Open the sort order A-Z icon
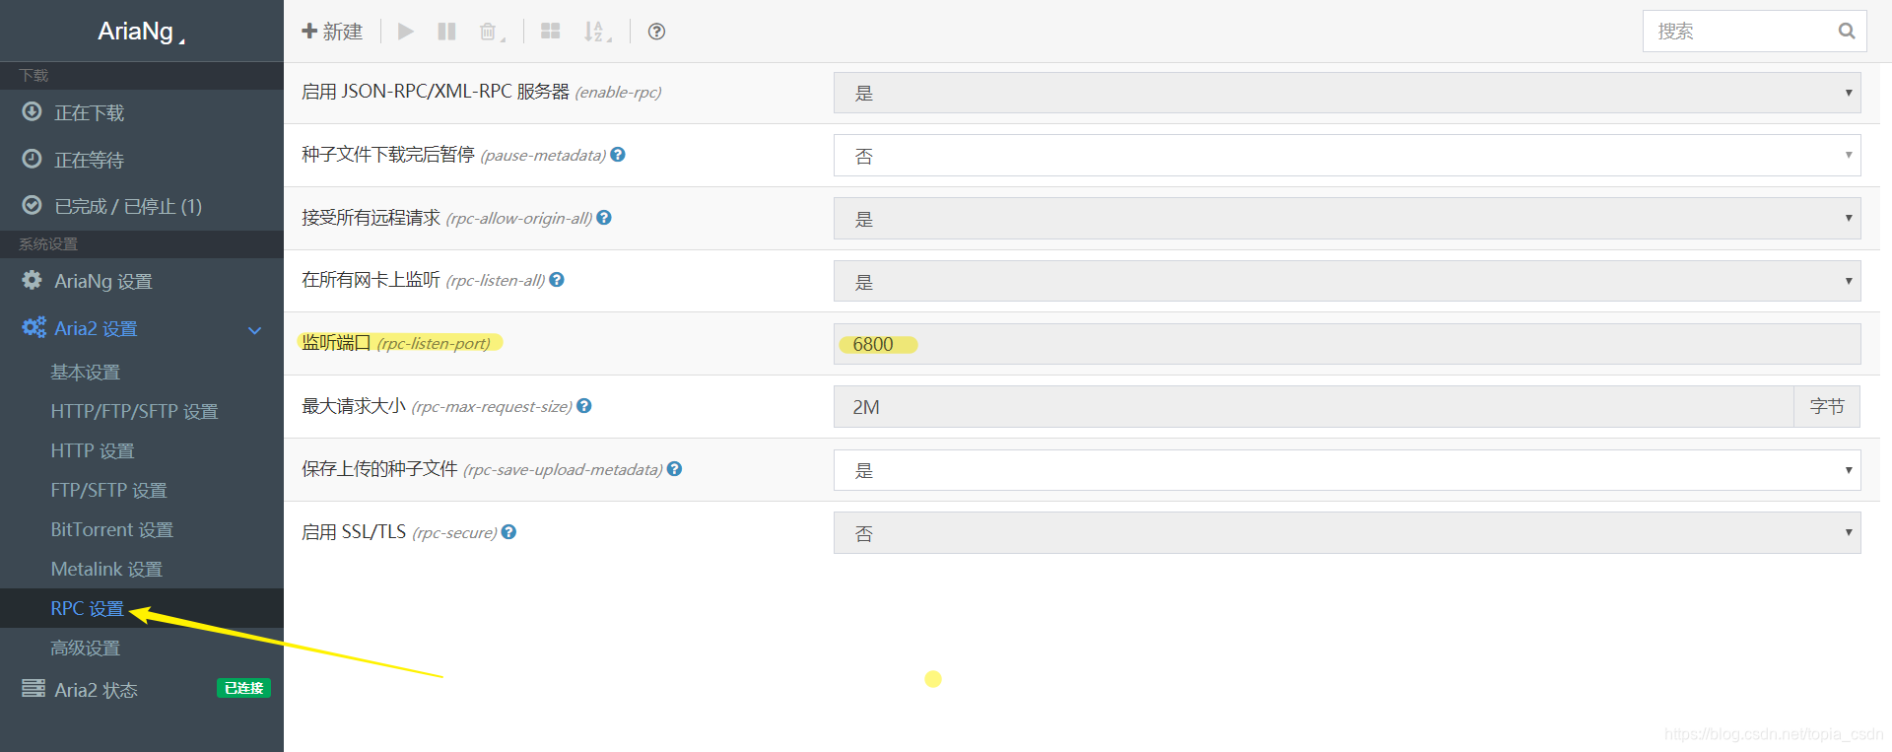This screenshot has width=1892, height=752. coord(597,32)
